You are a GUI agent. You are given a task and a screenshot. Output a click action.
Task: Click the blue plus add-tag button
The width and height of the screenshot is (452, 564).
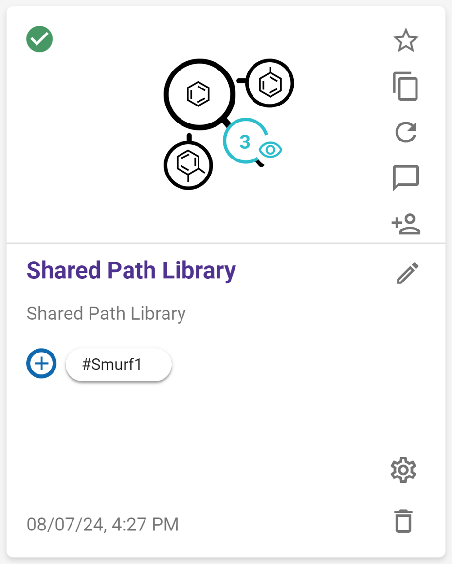[x=41, y=364]
